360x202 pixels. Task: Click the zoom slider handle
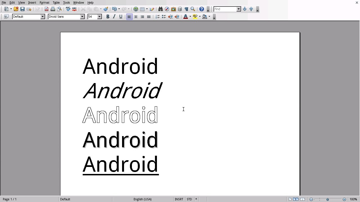[x=328, y=199]
